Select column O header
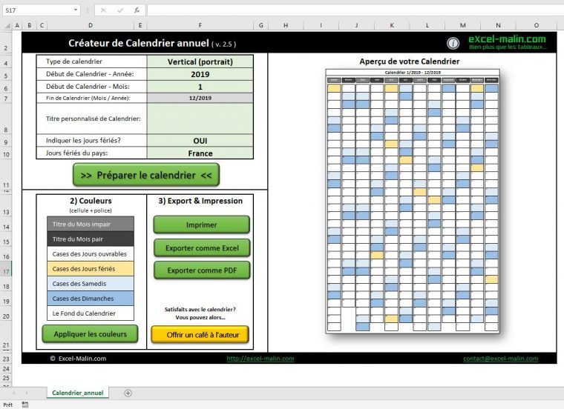This screenshot has width=564, height=409. 537,25
